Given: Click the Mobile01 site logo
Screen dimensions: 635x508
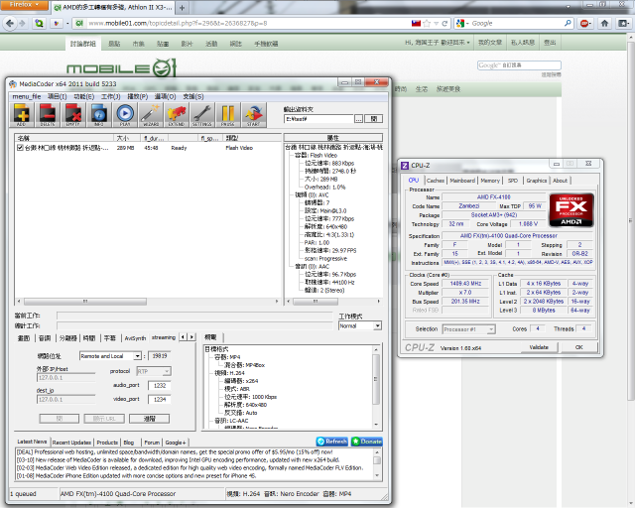Looking at the screenshot, I should coord(121,67).
